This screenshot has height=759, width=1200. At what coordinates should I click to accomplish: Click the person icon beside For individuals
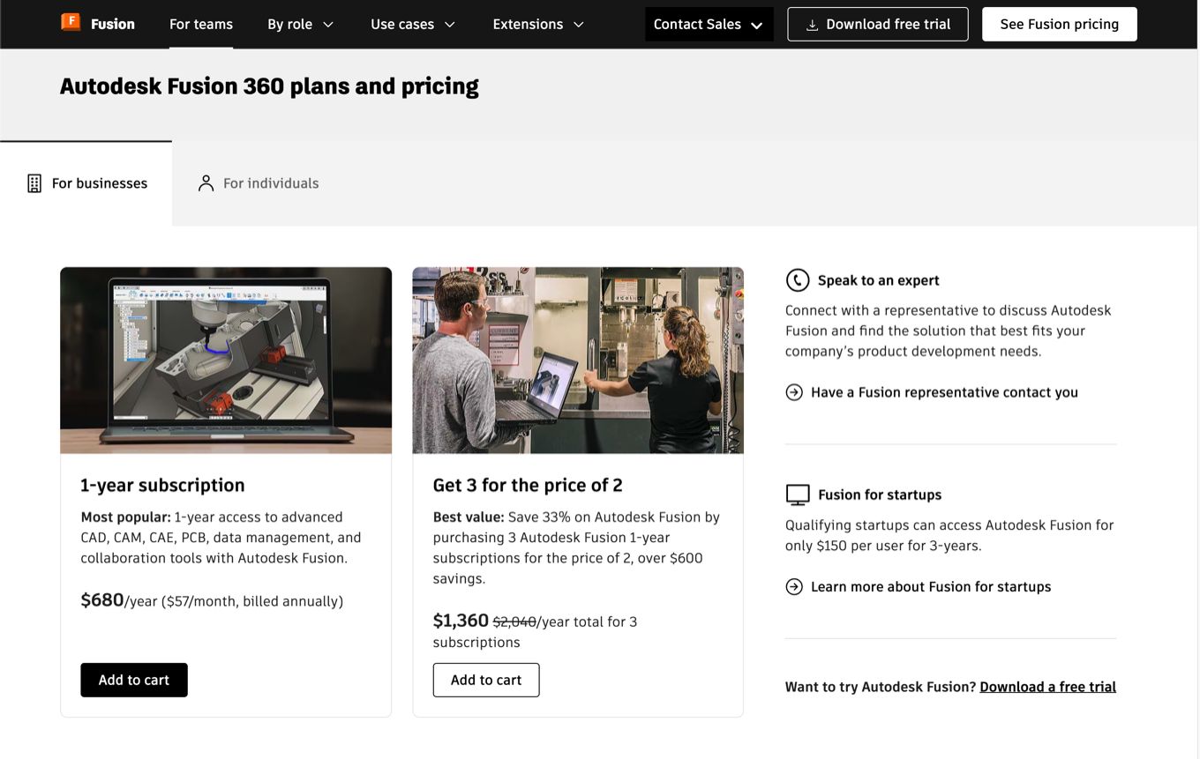(206, 183)
